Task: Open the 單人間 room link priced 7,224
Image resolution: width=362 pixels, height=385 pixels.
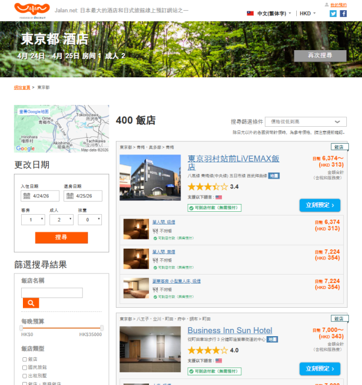Action: tap(164, 252)
